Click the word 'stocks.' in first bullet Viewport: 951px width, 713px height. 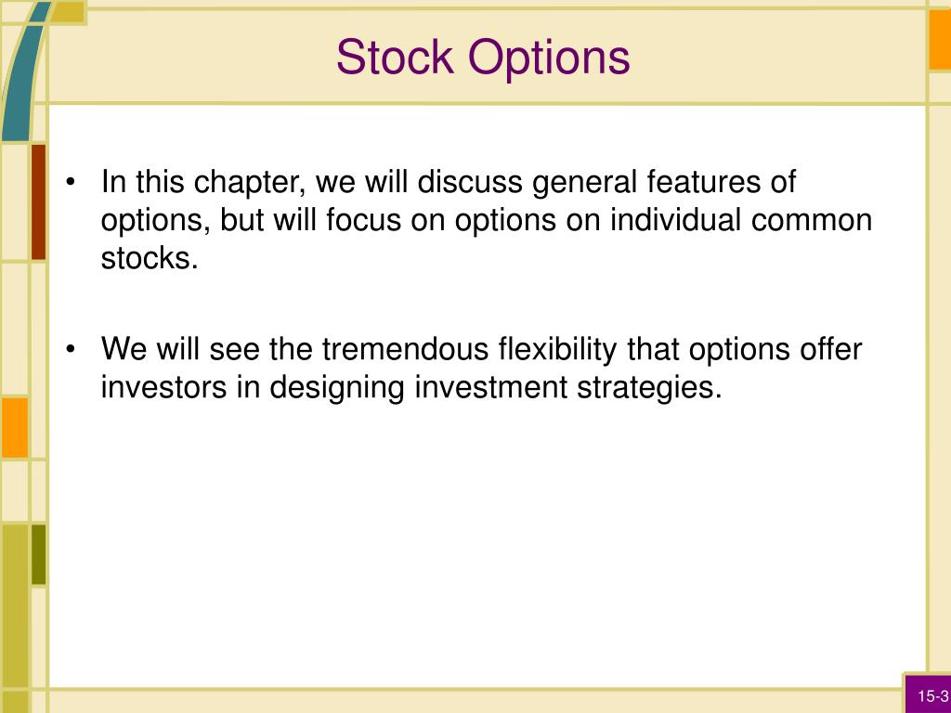click(x=150, y=258)
